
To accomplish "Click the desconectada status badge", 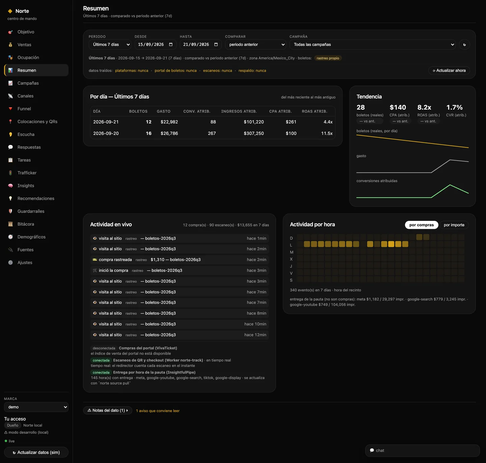I will (104, 348).
